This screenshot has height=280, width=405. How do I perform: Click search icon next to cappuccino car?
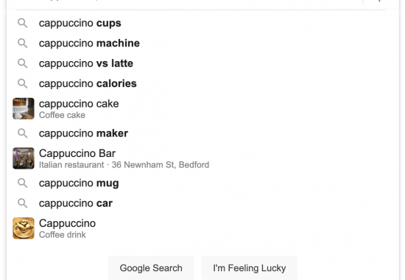pyautogui.click(x=23, y=203)
